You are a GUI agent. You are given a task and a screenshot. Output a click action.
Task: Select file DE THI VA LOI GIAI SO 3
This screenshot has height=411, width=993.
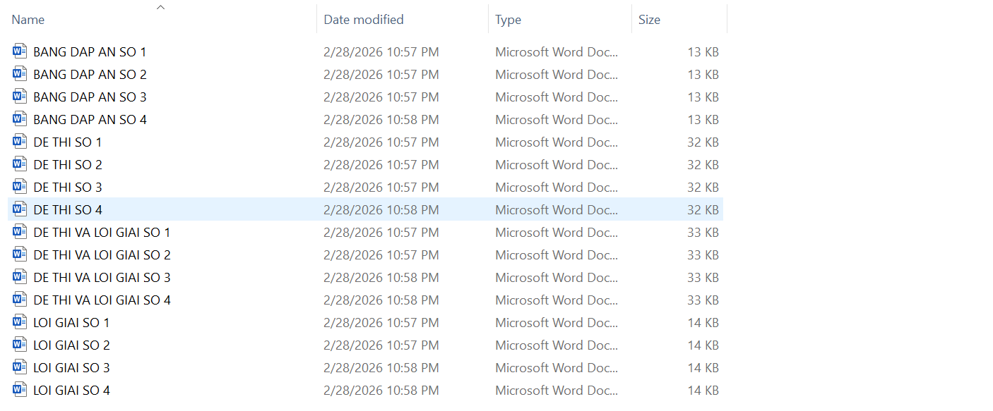[x=102, y=277]
